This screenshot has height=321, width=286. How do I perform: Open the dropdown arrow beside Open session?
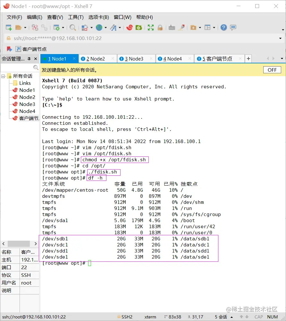pos(25,28)
